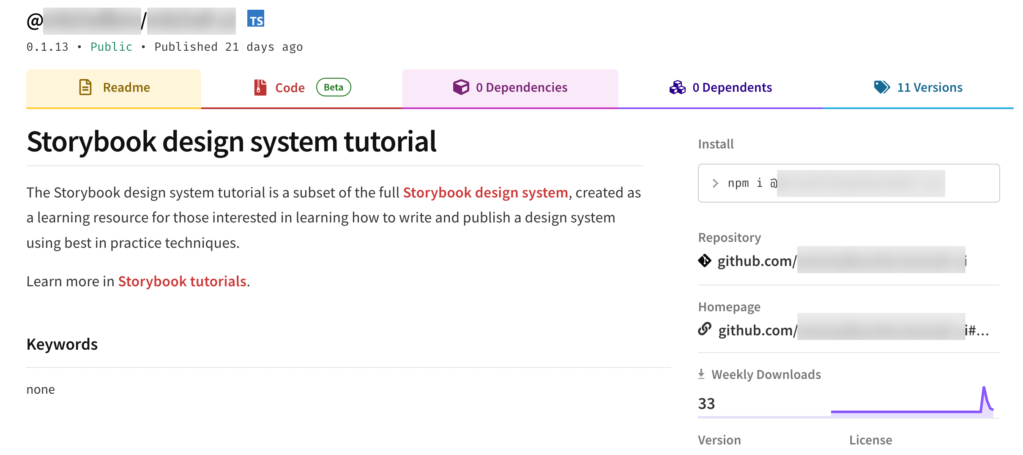Screen dimensions: 1023x455
Task: Click the Dependencies box icon
Action: coord(461,87)
